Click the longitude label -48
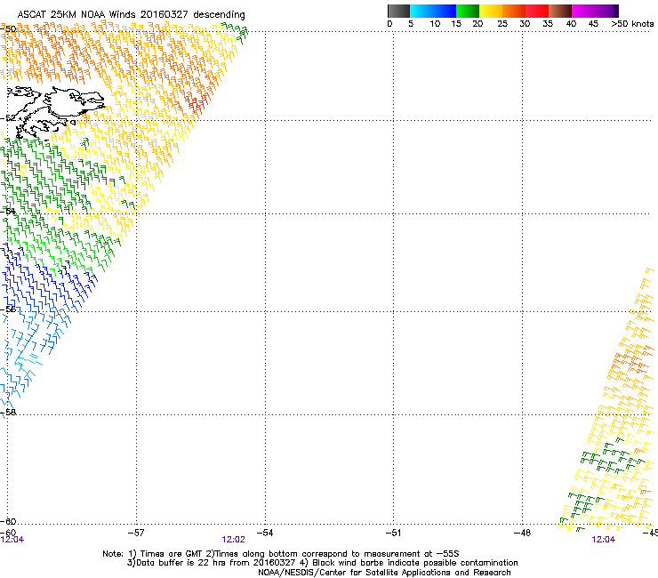658x578 pixels. pos(522,533)
